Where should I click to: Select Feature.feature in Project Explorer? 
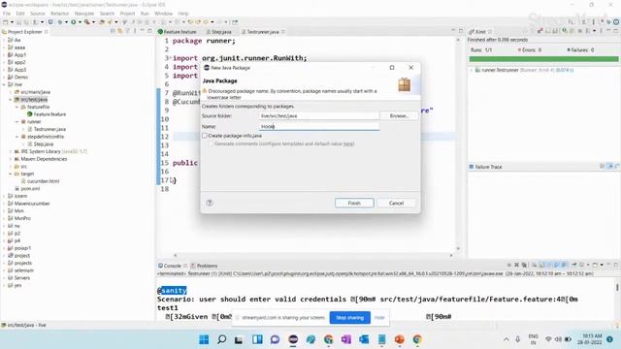click(x=47, y=114)
